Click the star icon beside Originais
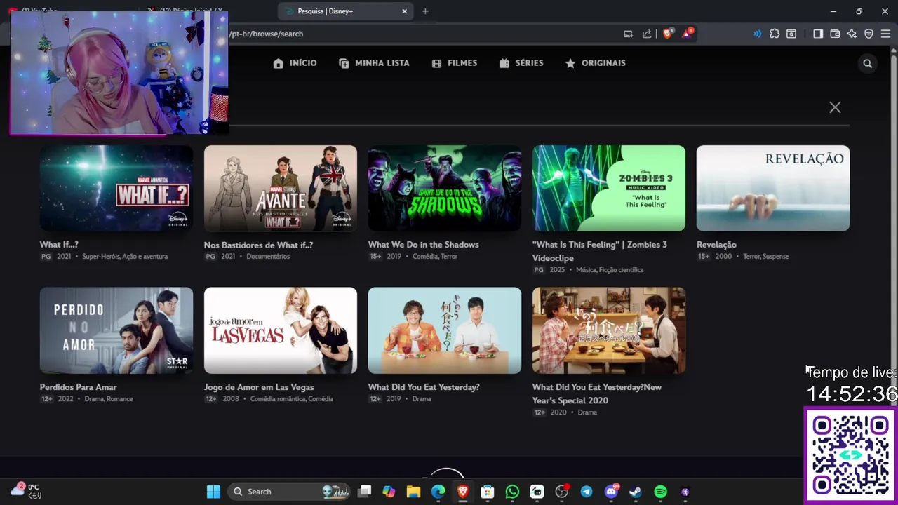Viewport: 898px width, 505px height. tap(570, 63)
